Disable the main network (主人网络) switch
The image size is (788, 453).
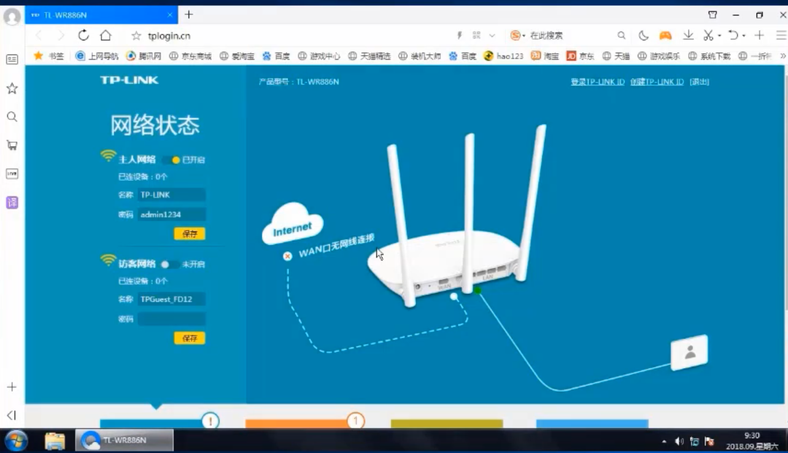[x=171, y=160]
